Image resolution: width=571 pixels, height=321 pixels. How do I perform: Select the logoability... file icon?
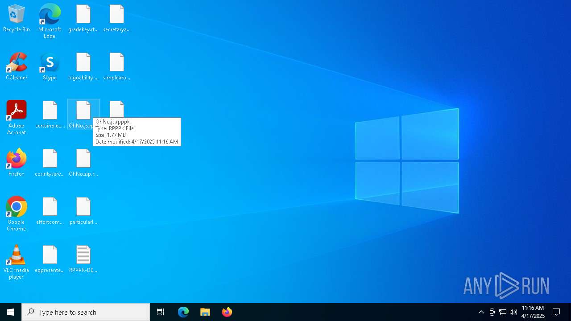pyautogui.click(x=83, y=67)
